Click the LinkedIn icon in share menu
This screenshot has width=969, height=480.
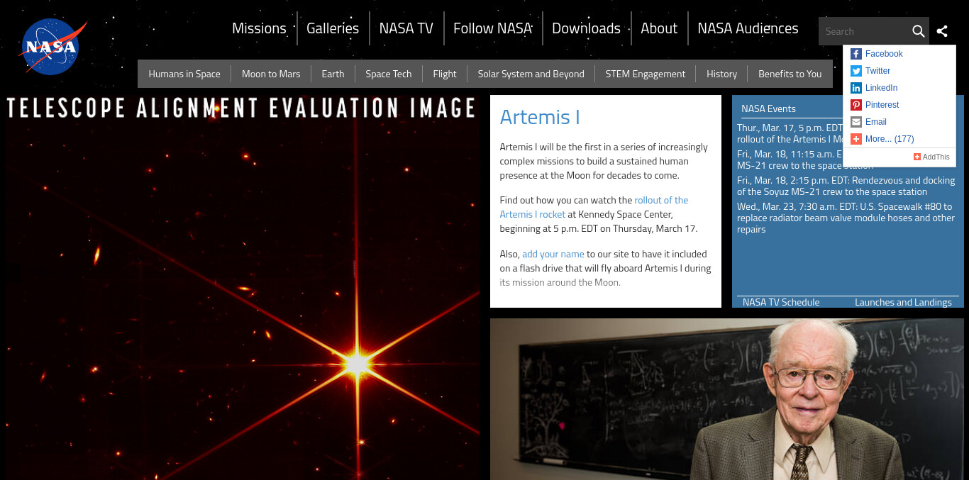point(856,88)
